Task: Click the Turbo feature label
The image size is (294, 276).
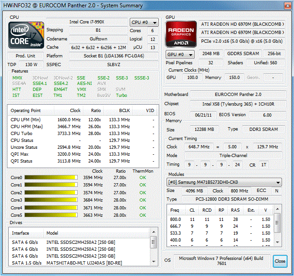Action: [x=121, y=96]
